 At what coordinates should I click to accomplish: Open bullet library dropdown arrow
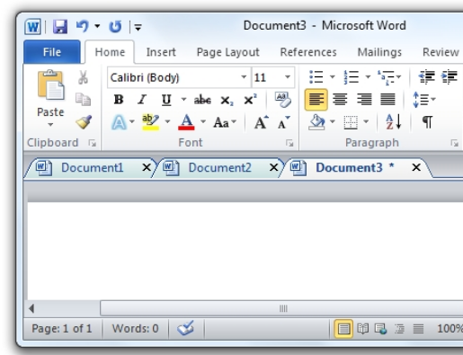tap(332, 77)
